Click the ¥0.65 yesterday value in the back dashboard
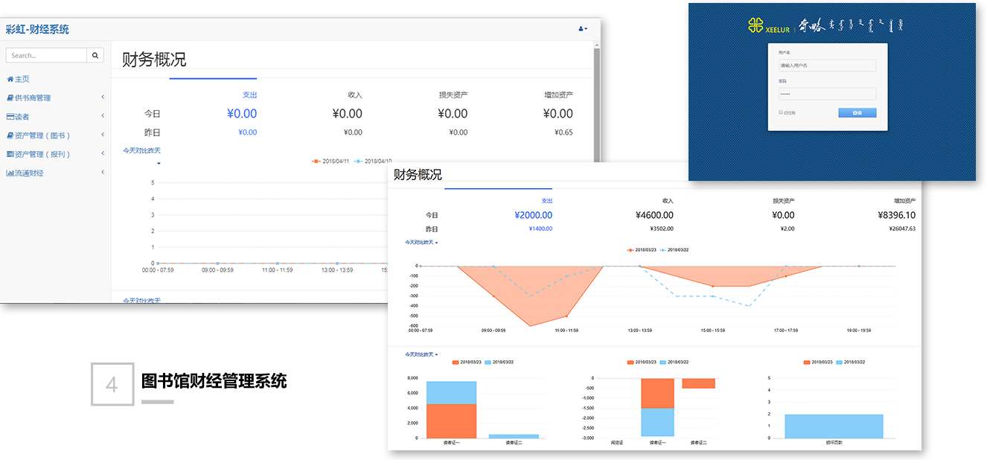 click(564, 132)
